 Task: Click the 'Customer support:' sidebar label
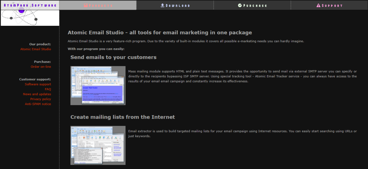35,79
